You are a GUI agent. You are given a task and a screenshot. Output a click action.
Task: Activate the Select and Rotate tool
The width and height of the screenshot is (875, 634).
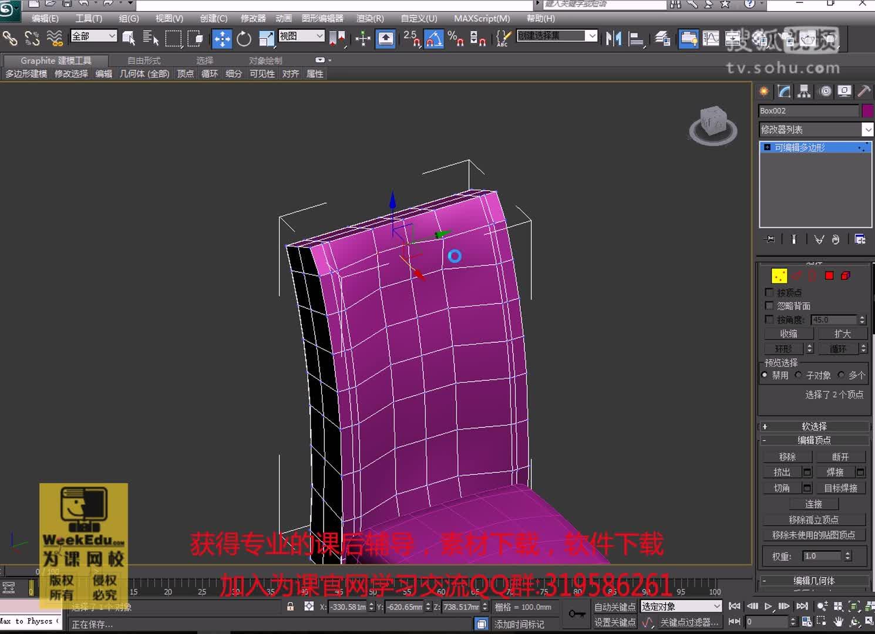(x=245, y=39)
